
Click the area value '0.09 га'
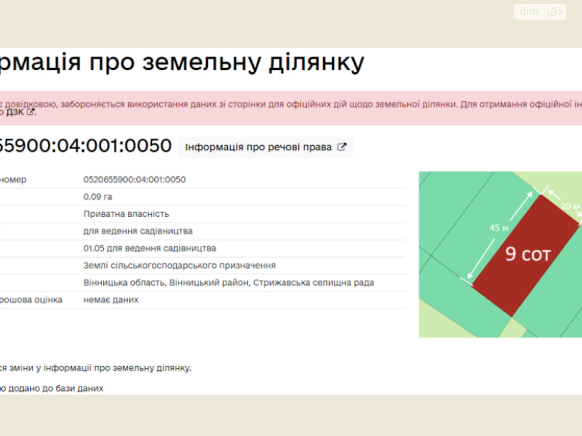(97, 197)
